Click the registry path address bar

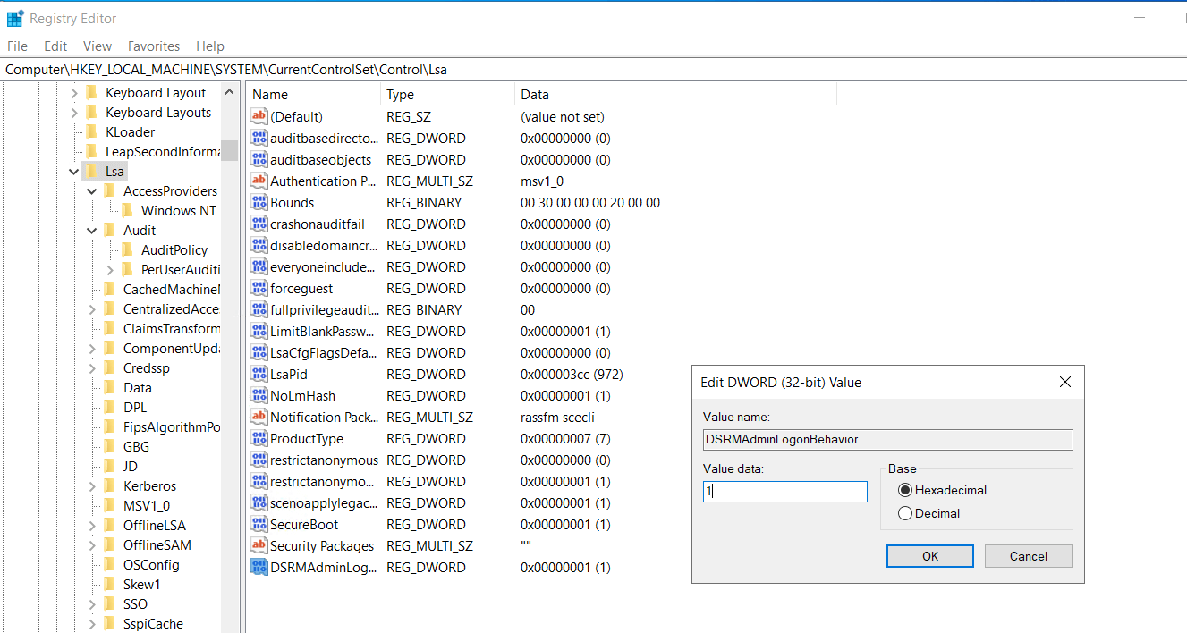coord(593,69)
